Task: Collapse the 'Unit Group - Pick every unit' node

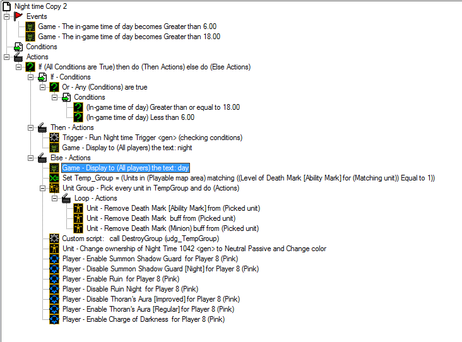Action: [x=43, y=189]
